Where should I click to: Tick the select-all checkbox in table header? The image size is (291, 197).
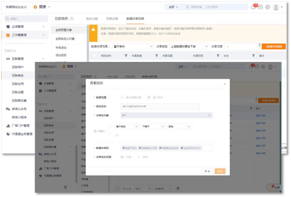pyautogui.click(x=94, y=56)
